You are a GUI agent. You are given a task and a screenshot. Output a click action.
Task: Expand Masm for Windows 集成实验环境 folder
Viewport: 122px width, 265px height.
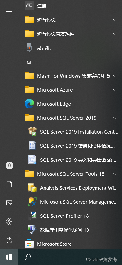tap(114, 76)
